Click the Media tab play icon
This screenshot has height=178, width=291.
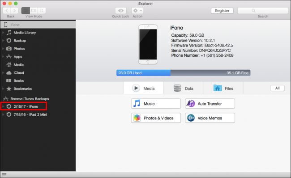pyautogui.click(x=136, y=88)
